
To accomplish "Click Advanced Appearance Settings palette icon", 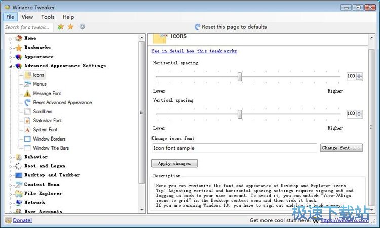I will [19, 66].
